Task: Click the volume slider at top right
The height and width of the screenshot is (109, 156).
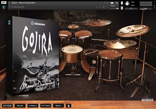Action: [146, 9]
